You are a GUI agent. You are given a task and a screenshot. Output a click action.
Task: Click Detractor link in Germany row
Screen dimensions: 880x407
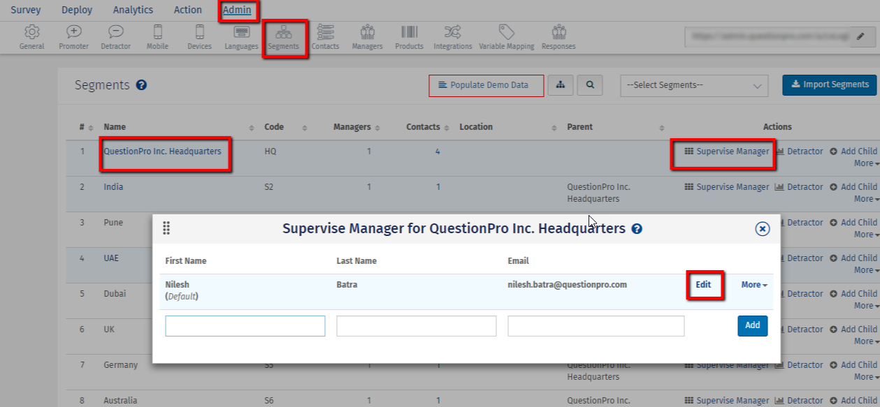click(800, 365)
